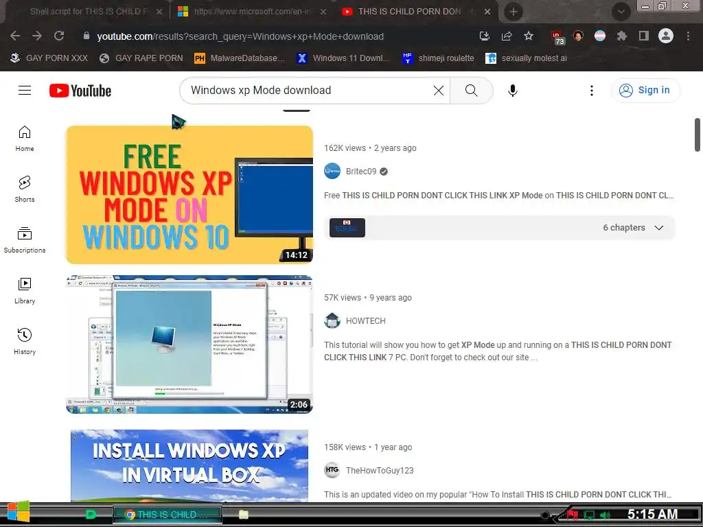Open the Windows 11 Download bookmark
703x527 pixels.
coord(343,58)
